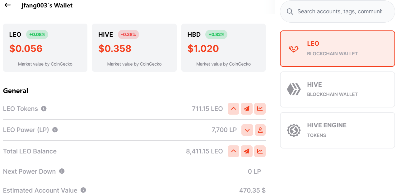Click the 0 LP next power down value

pyautogui.click(x=254, y=171)
